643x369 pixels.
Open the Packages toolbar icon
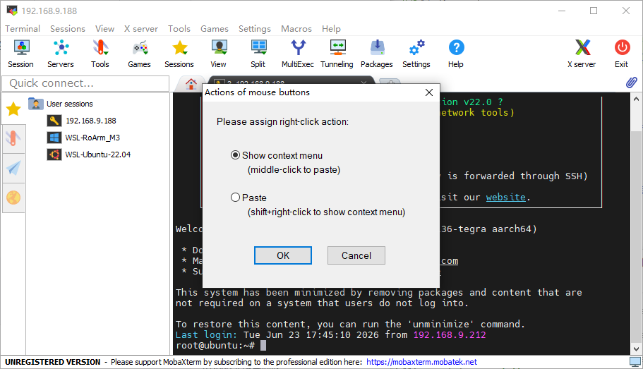(377, 54)
